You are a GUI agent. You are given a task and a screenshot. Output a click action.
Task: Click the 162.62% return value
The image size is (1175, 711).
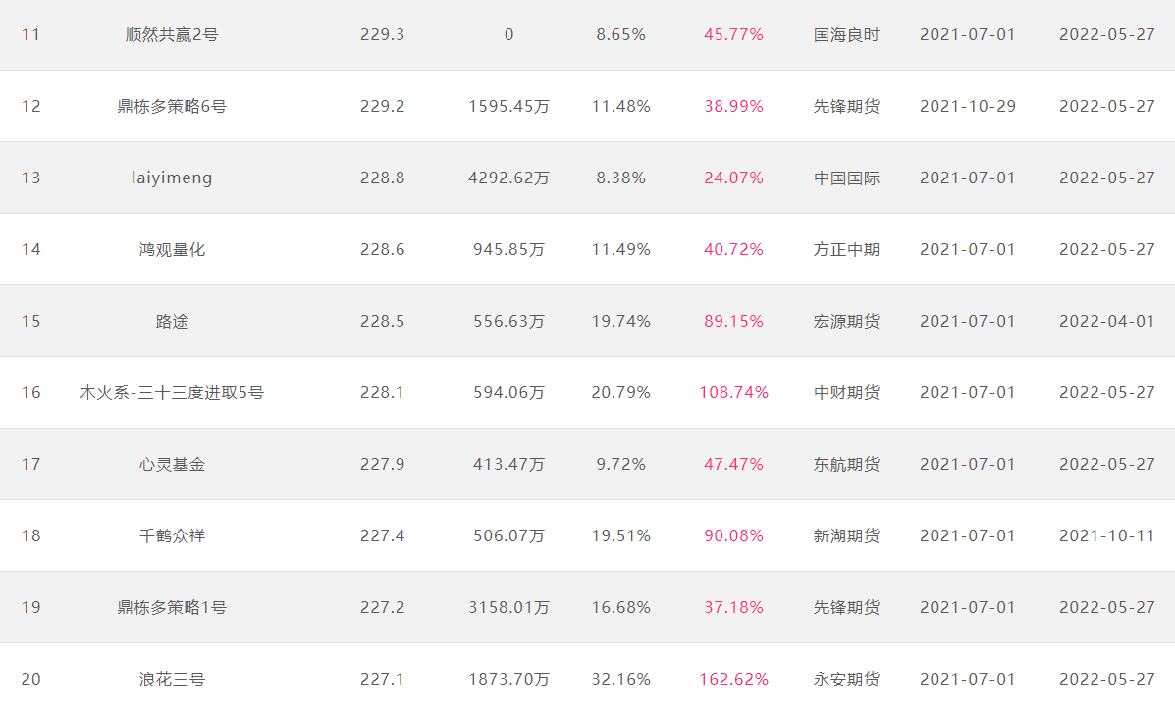coord(733,679)
